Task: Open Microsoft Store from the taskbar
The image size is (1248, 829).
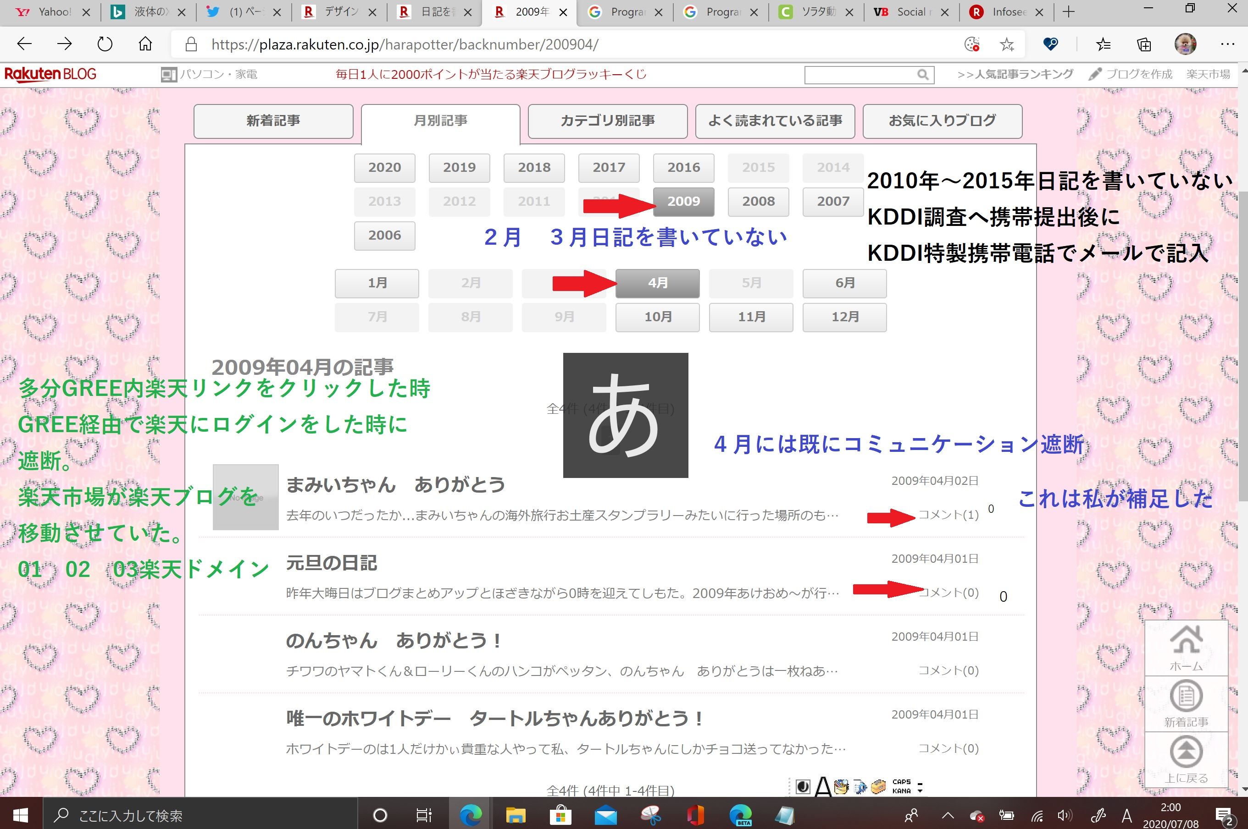Action: [560, 815]
